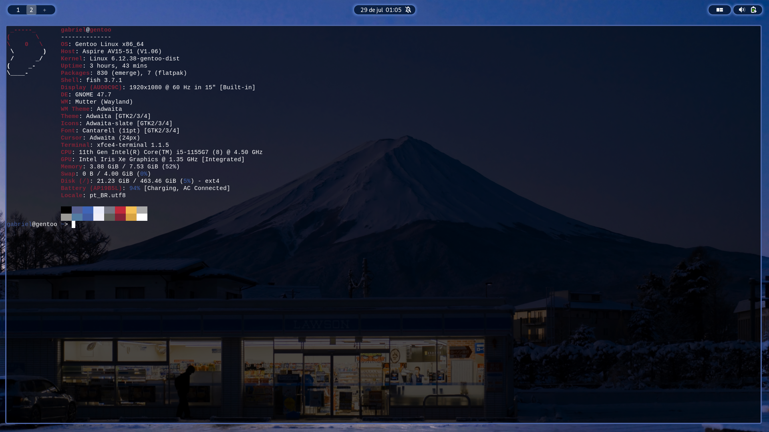Switch to workspace 2
Viewport: 769px width, 432px height.
tap(31, 10)
